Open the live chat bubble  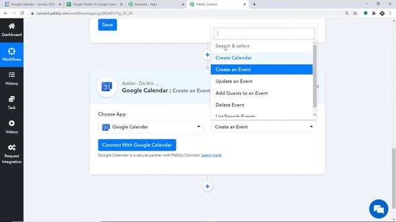coord(378,209)
